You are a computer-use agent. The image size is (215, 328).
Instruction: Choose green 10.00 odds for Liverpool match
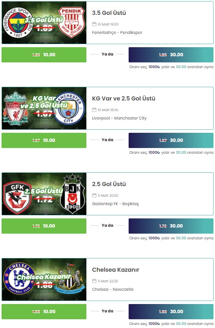tap(44, 140)
